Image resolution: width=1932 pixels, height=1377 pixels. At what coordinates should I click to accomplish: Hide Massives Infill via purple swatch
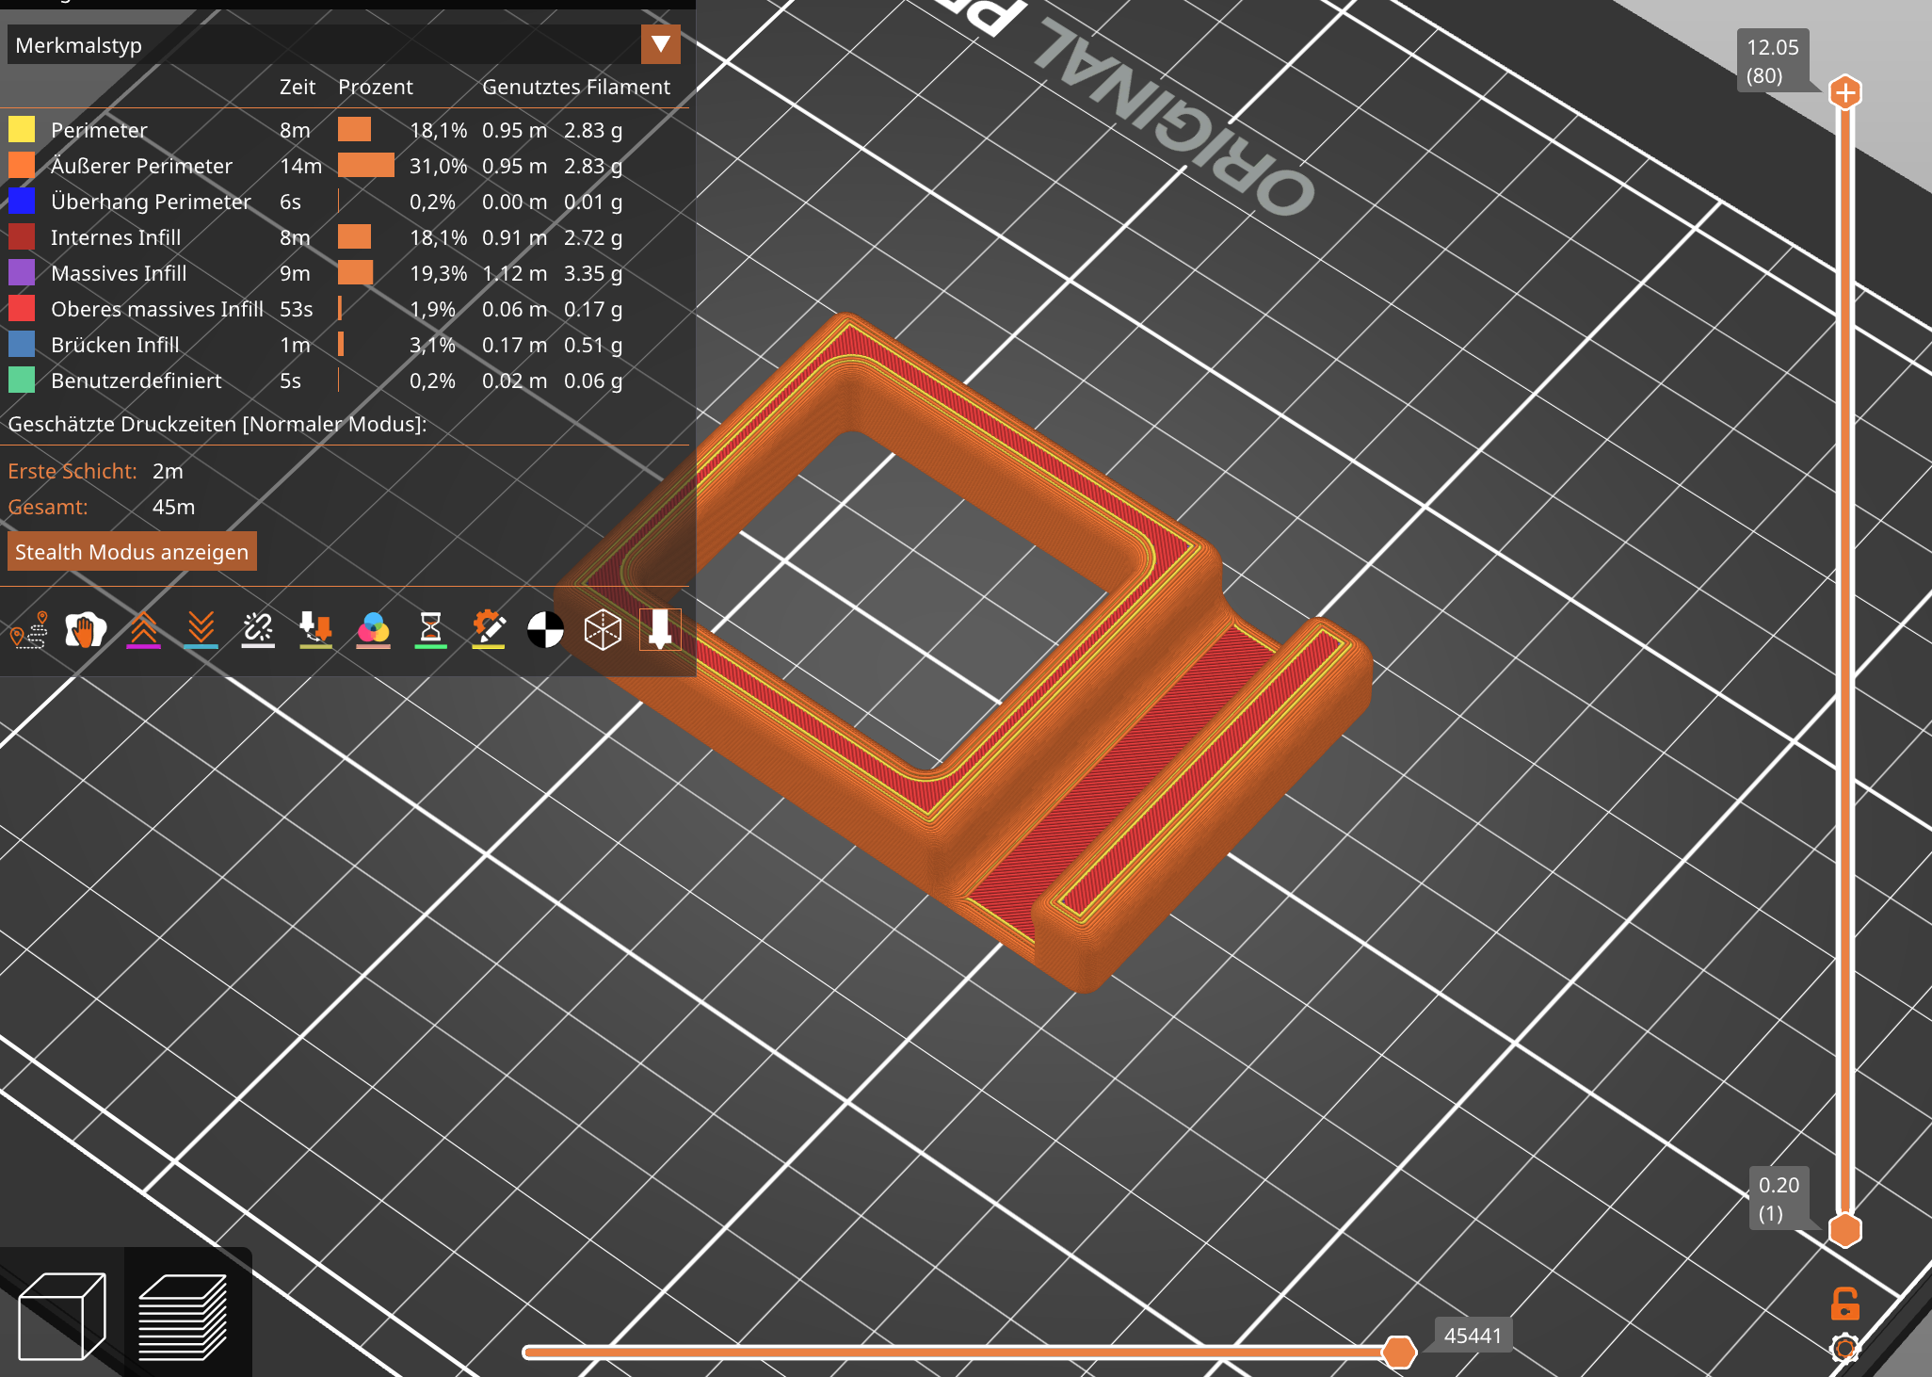[x=22, y=273]
